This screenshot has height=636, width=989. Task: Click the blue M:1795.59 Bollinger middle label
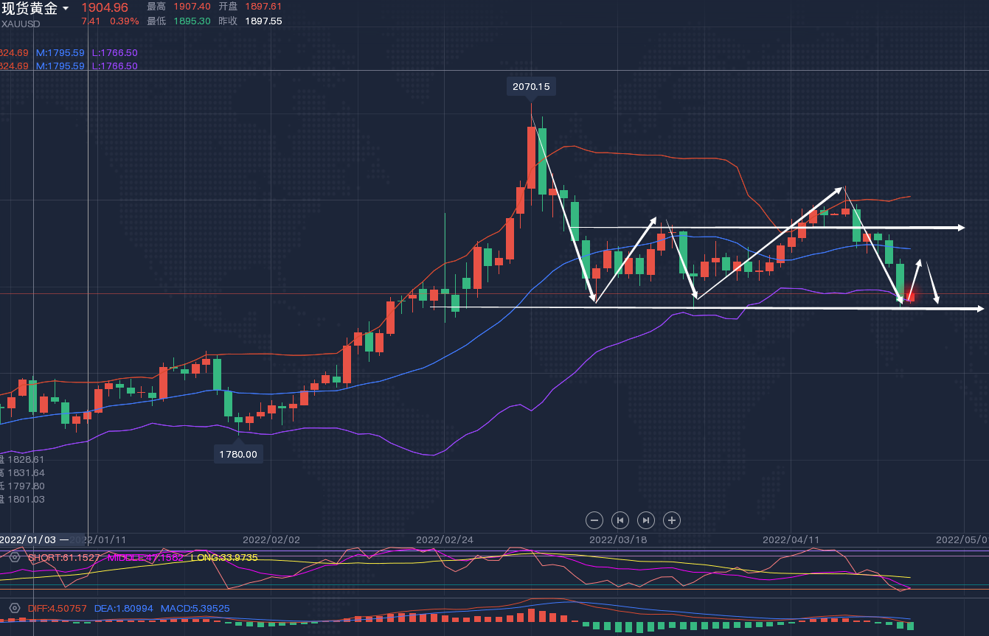click(60, 53)
